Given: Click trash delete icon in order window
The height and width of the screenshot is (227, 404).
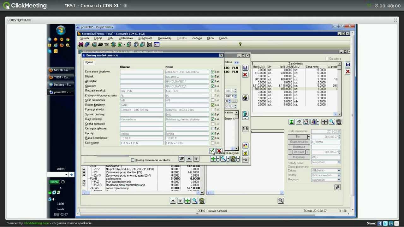Looking at the screenshot, I should (233, 159).
